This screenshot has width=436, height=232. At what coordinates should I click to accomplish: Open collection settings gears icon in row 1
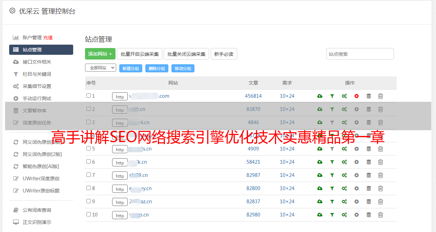[344, 96]
